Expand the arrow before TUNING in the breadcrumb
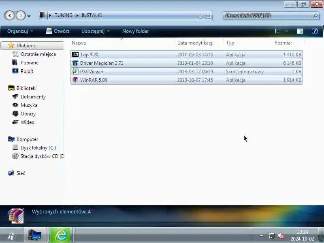The image size is (324, 243). click(50, 15)
